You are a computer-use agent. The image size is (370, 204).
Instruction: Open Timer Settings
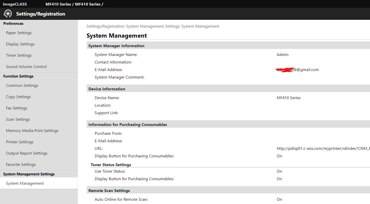(19, 55)
